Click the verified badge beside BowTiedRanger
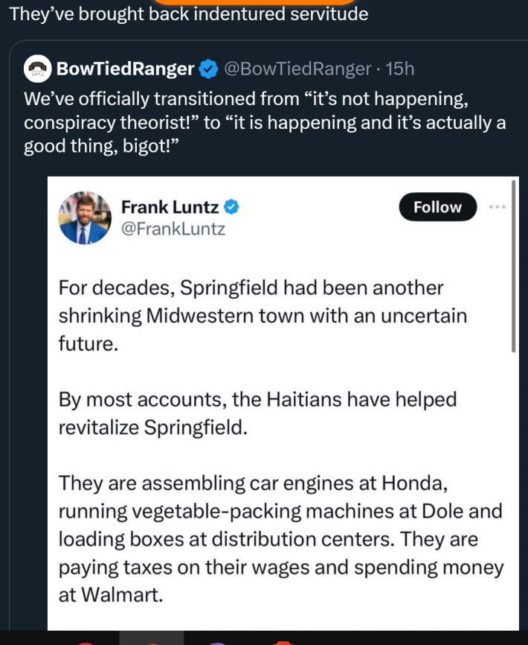The height and width of the screenshot is (645, 528). tap(208, 69)
